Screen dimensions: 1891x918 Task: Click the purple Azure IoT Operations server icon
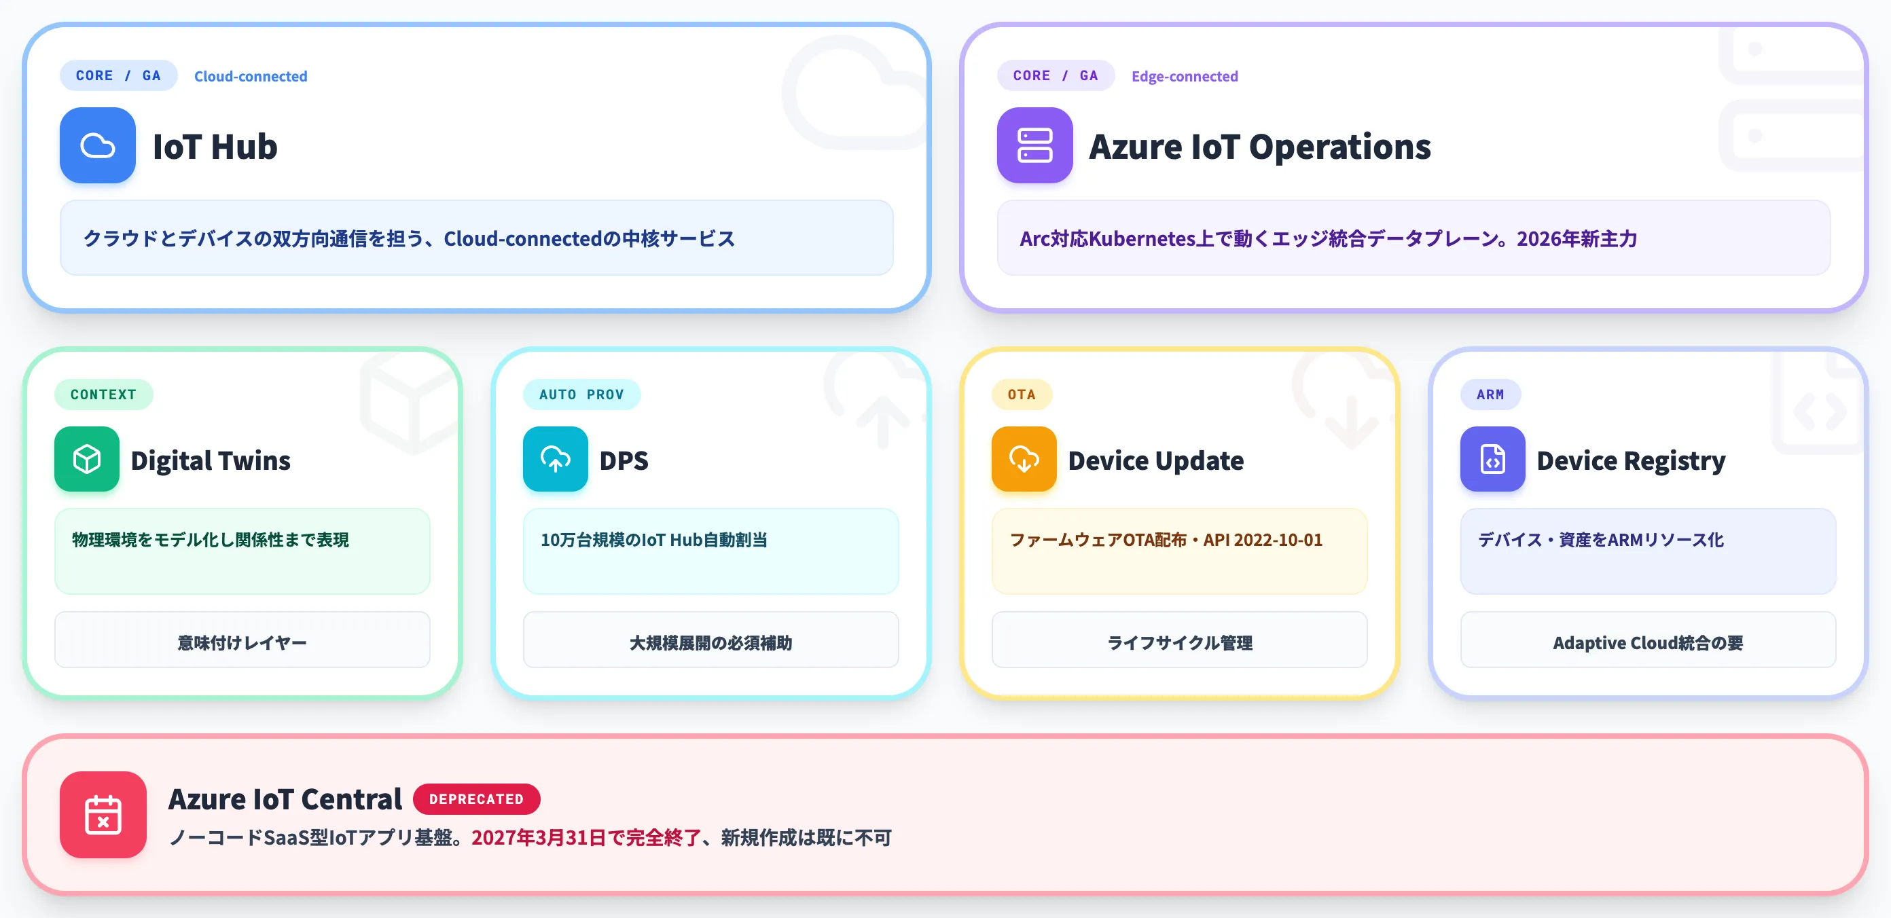click(x=1034, y=145)
